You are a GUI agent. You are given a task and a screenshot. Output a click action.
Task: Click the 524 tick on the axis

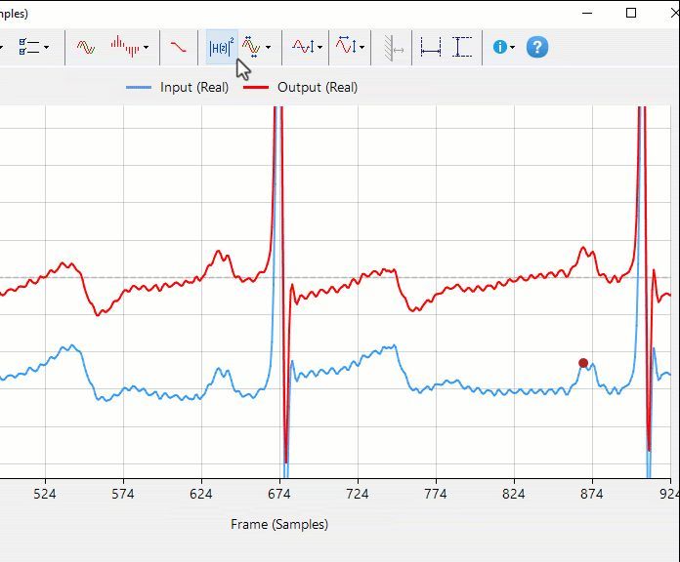tap(45, 494)
